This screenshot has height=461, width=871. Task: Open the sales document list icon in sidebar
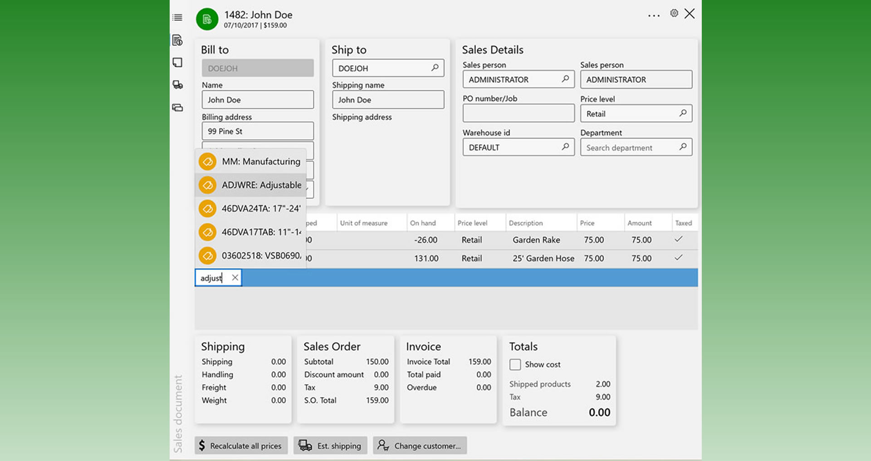click(x=177, y=17)
